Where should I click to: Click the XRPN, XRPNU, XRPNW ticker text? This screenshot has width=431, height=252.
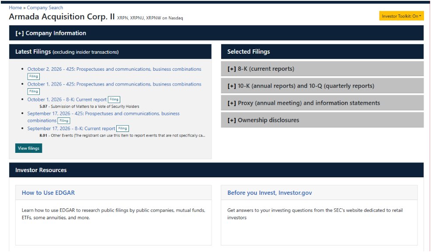click(x=150, y=18)
